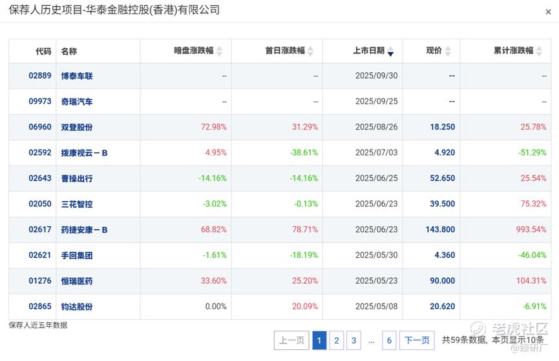Open stock 恒瑞医药

(77, 281)
